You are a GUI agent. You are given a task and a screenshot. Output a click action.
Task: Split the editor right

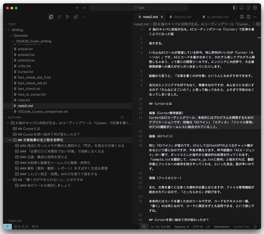[248, 17]
